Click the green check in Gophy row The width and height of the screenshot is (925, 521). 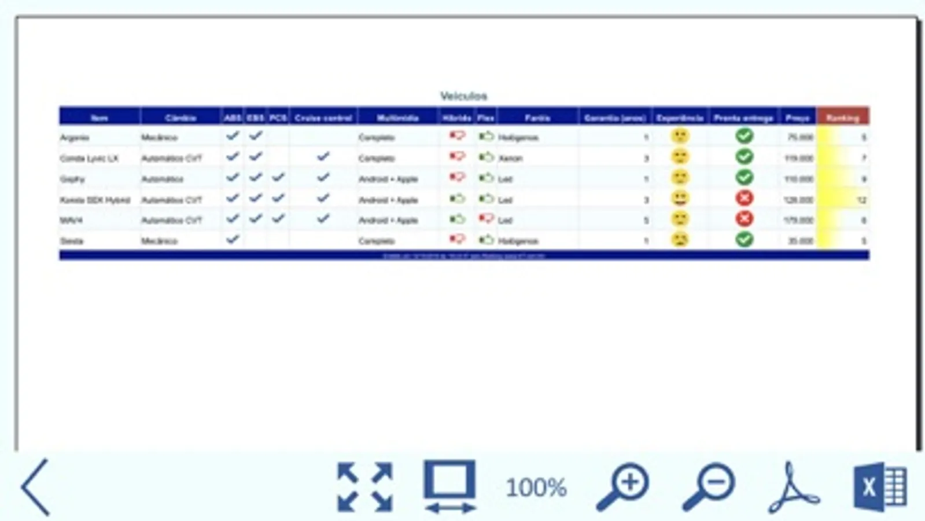745,177
